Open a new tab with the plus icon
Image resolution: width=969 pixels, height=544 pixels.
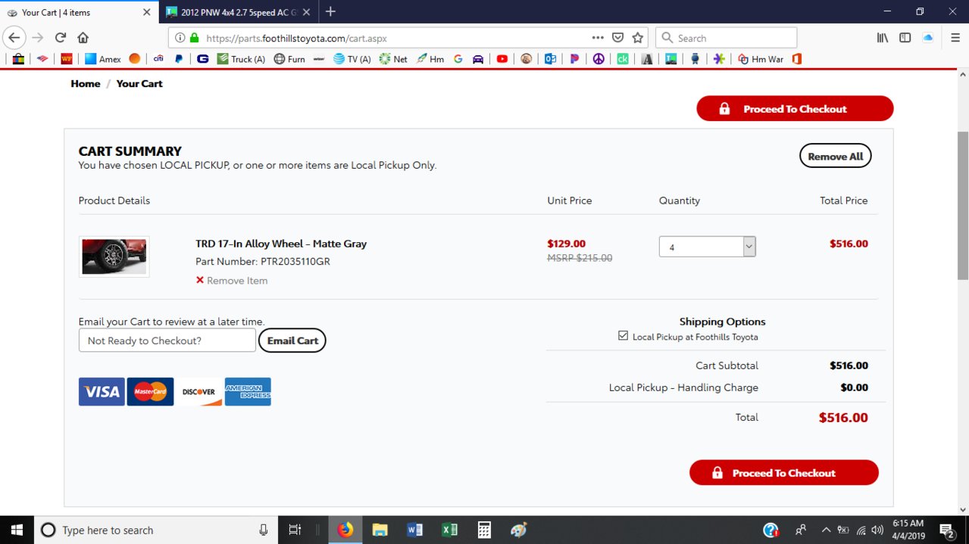pyautogui.click(x=330, y=11)
